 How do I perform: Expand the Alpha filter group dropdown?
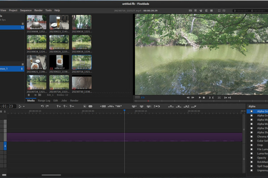(x=257, y=106)
